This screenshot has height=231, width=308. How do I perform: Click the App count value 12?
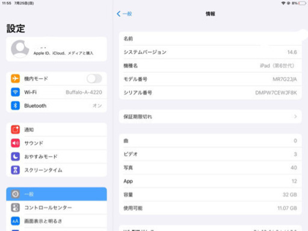pos(294,181)
